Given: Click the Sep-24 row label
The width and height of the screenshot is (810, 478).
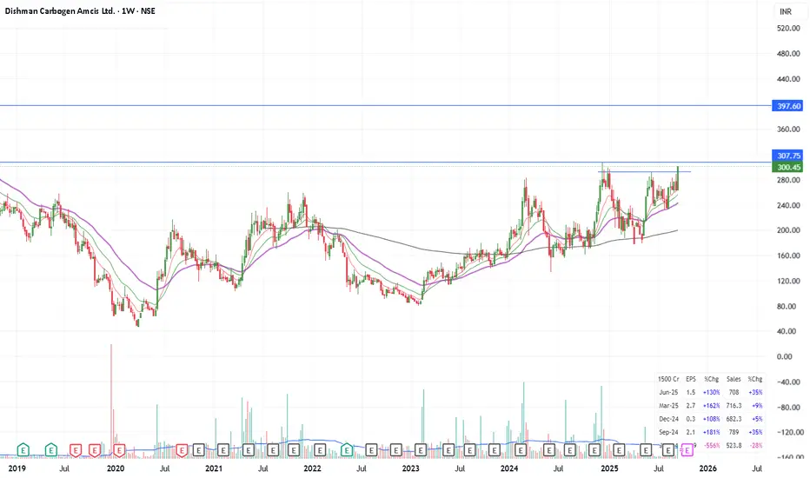Looking at the screenshot, I should [668, 433].
